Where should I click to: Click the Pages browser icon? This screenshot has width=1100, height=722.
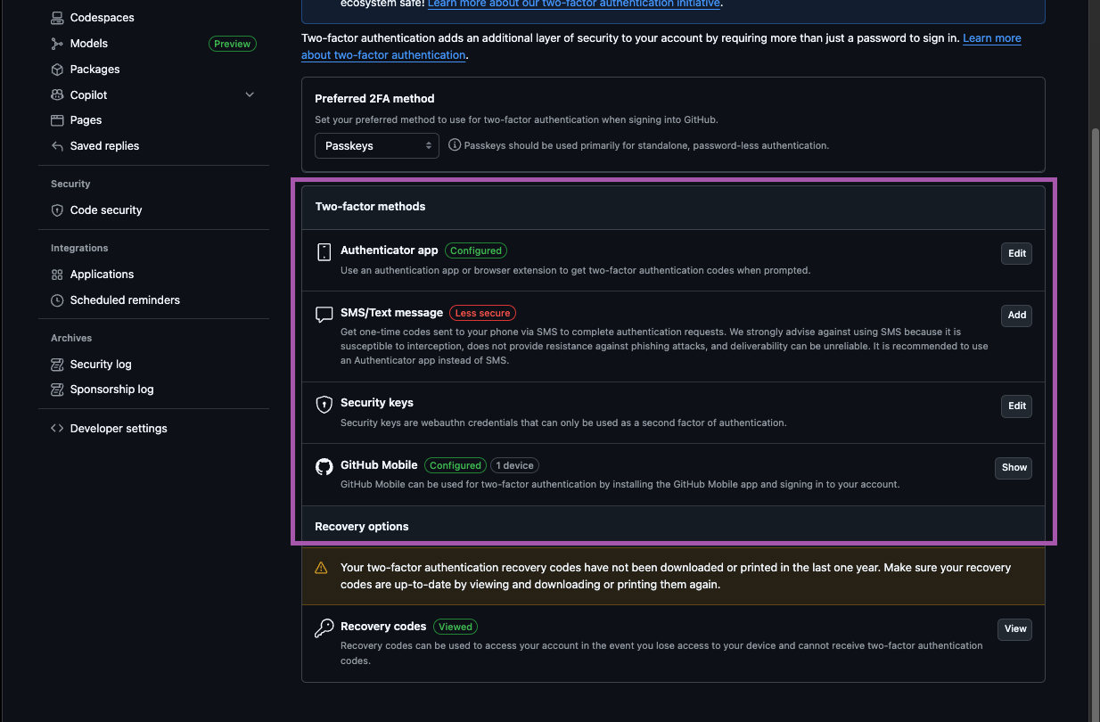pyautogui.click(x=57, y=120)
